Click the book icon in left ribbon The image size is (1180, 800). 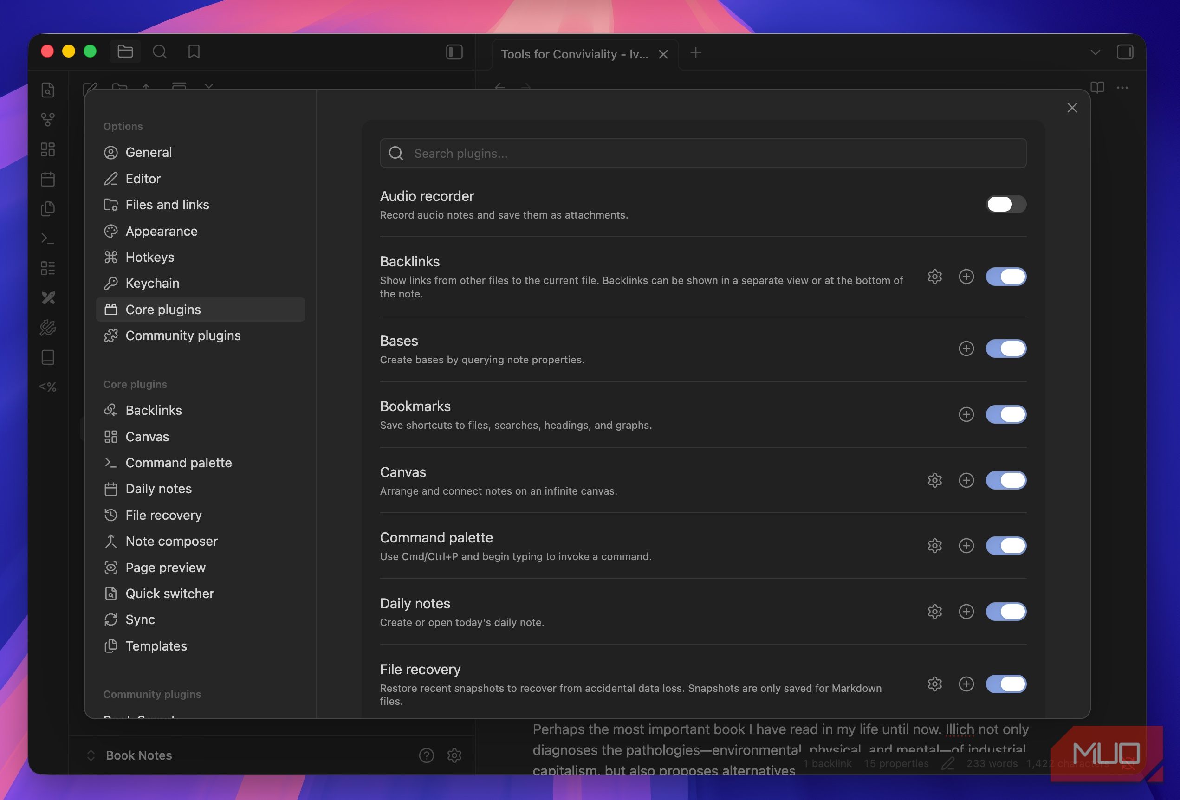[x=48, y=357]
